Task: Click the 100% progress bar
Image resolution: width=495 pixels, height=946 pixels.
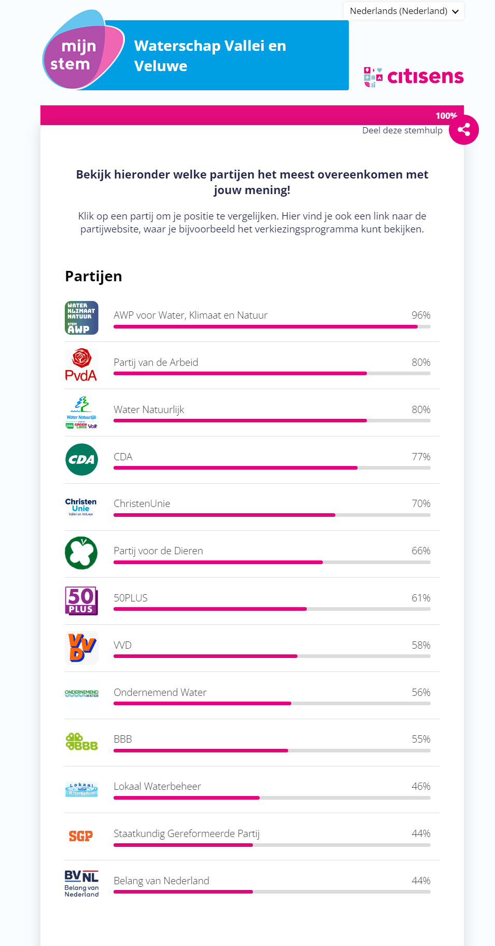Action: [x=252, y=115]
